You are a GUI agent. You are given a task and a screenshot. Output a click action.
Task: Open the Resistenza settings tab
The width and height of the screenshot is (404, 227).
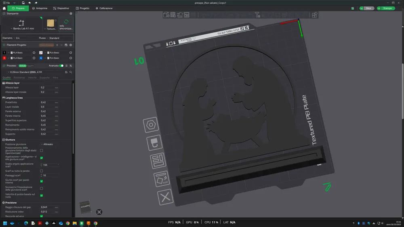19,78
